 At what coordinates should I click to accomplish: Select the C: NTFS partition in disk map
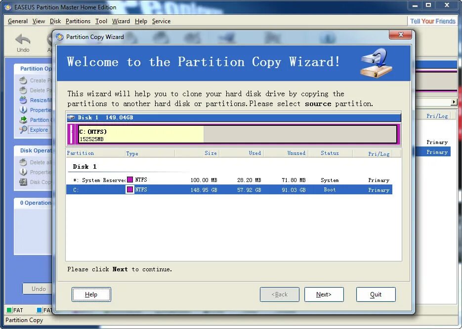pyautogui.click(x=238, y=134)
